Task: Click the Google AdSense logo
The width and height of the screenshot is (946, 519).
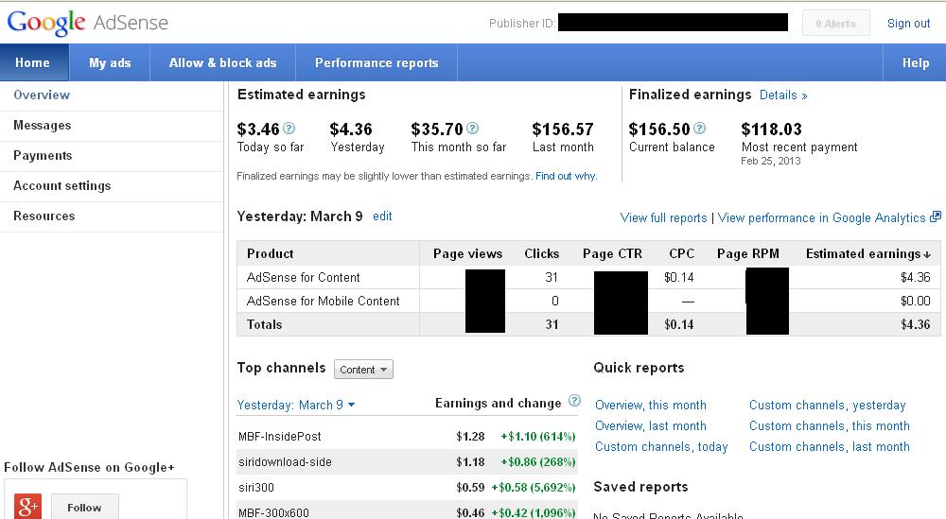Action: [x=87, y=23]
